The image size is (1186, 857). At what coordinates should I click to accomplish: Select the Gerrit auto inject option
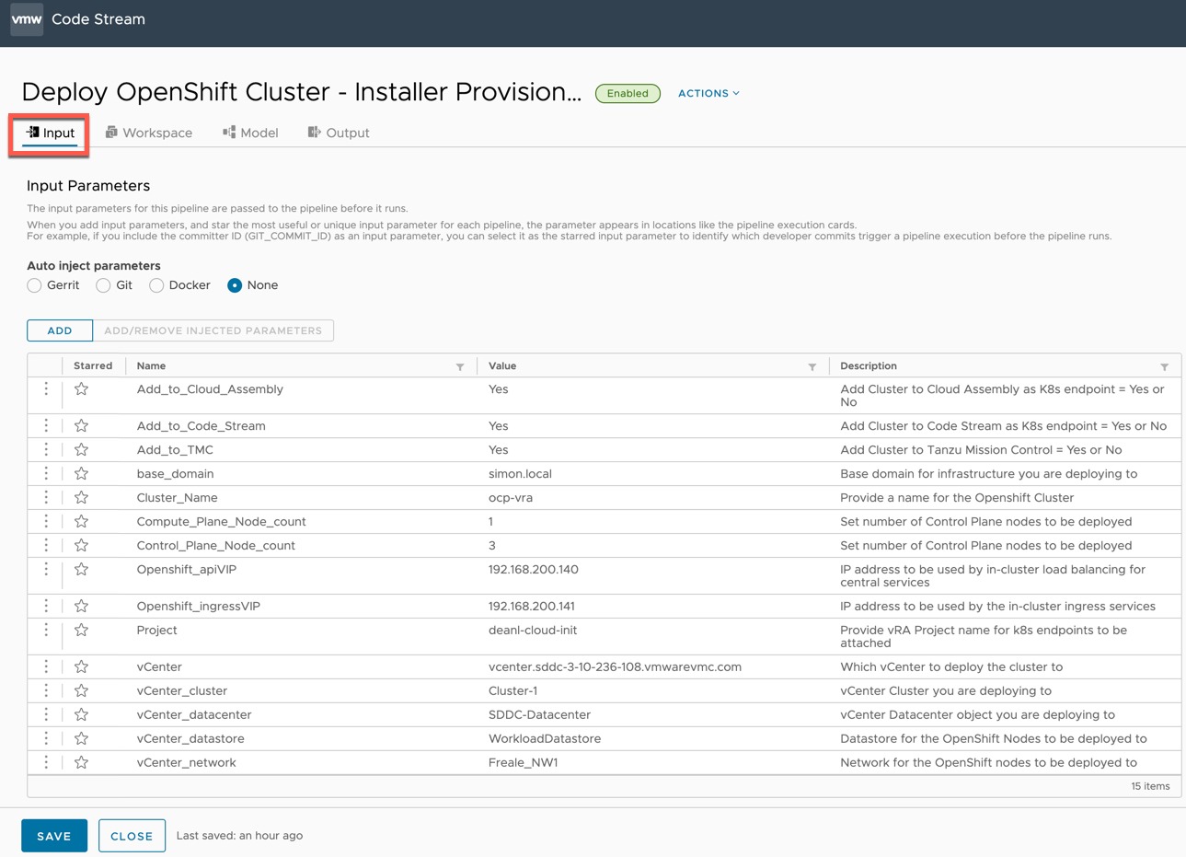pos(34,285)
